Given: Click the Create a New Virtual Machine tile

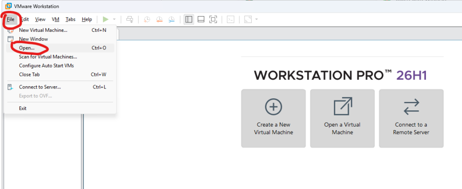Looking at the screenshot, I should (x=273, y=119).
